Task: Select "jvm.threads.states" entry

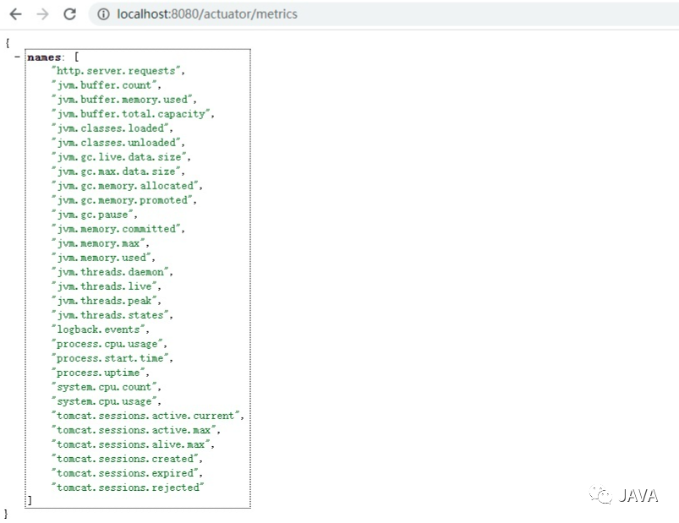Action: 110,315
